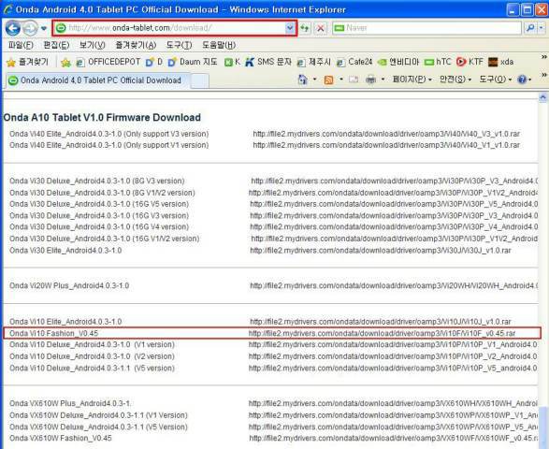Viewport: 549px width, 449px height.
Task: Open the RSS feeds dropdown arrow
Action: tap(341, 80)
